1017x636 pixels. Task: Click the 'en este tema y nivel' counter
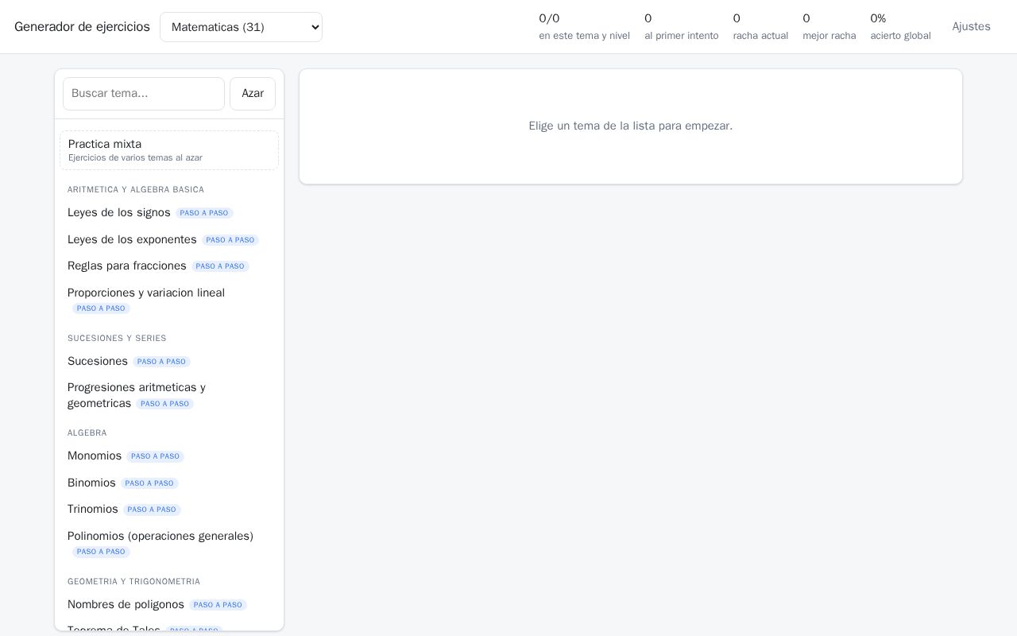pos(584,27)
